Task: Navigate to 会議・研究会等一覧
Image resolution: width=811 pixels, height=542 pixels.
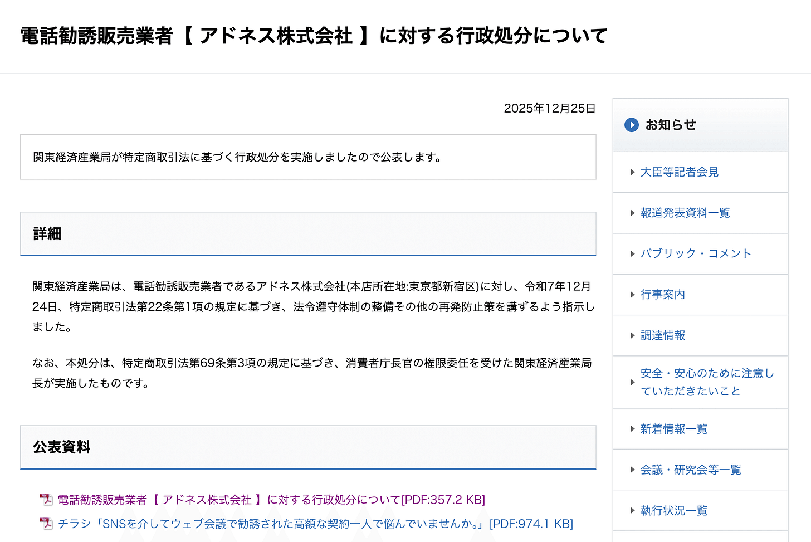Action: click(x=690, y=470)
